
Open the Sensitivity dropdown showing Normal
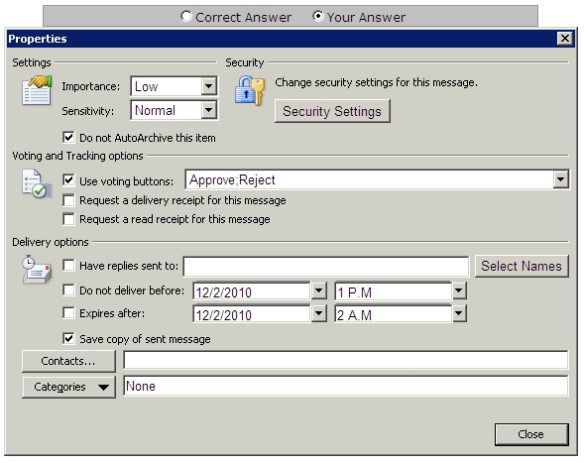tap(174, 110)
